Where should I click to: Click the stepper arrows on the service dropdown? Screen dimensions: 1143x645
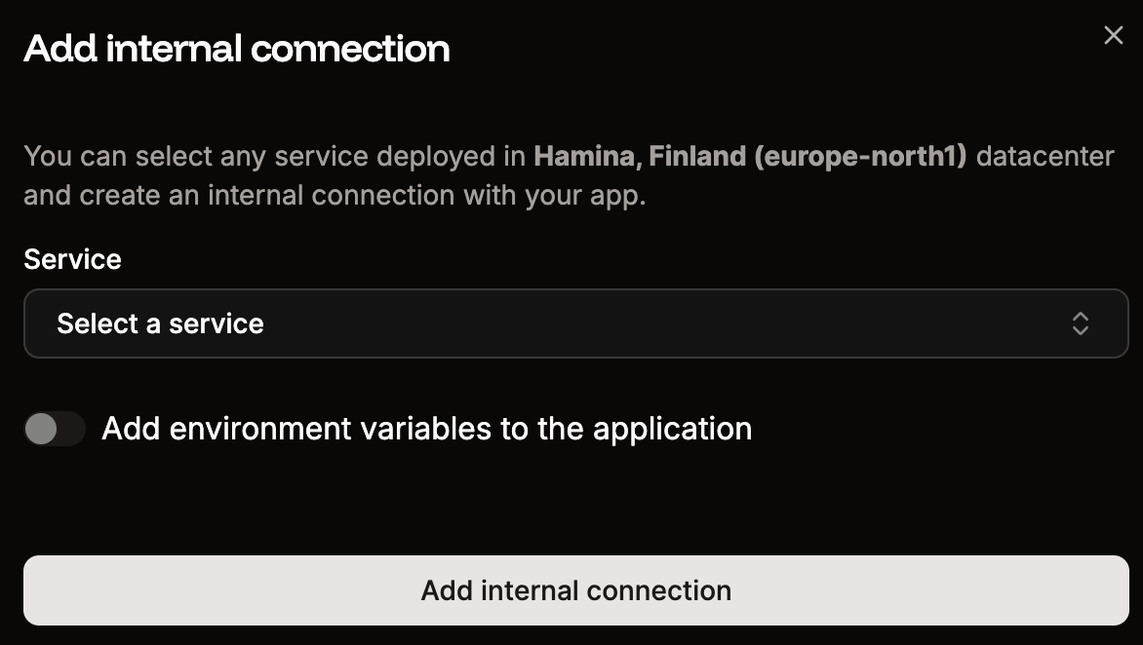(1081, 323)
